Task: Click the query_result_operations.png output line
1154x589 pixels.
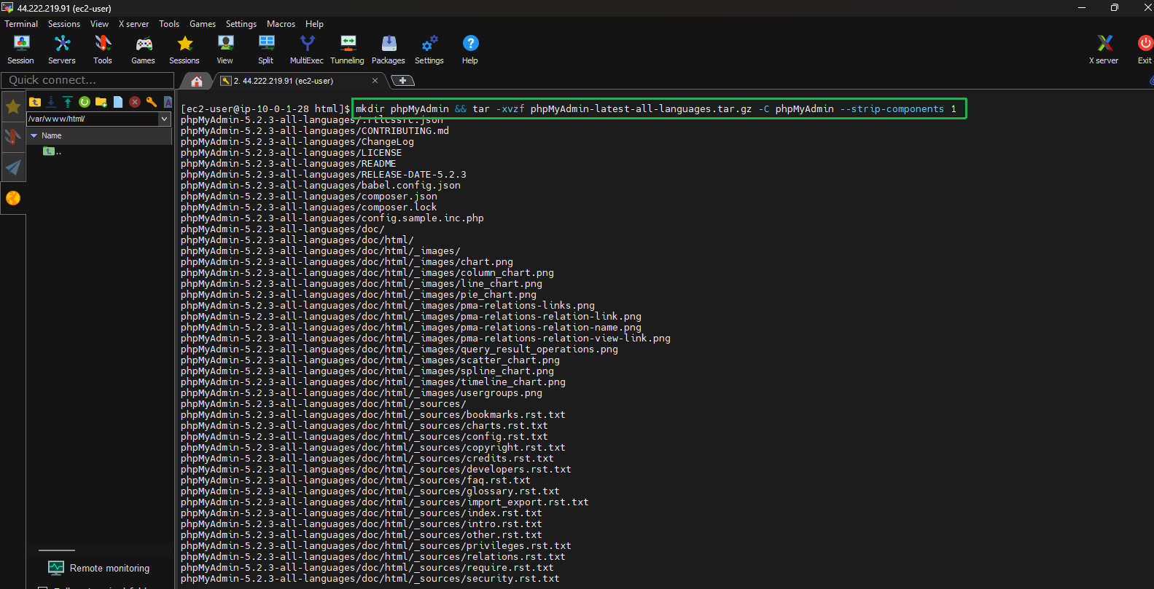Action: pos(399,349)
